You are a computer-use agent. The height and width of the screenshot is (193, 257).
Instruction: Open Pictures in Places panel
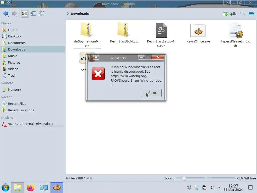pyautogui.click(x=33, y=63)
